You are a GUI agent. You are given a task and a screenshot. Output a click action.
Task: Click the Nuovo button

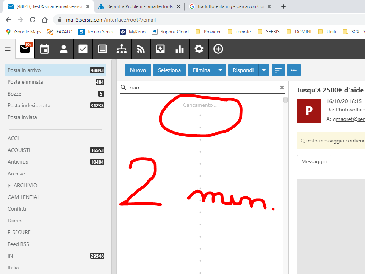pyautogui.click(x=138, y=70)
